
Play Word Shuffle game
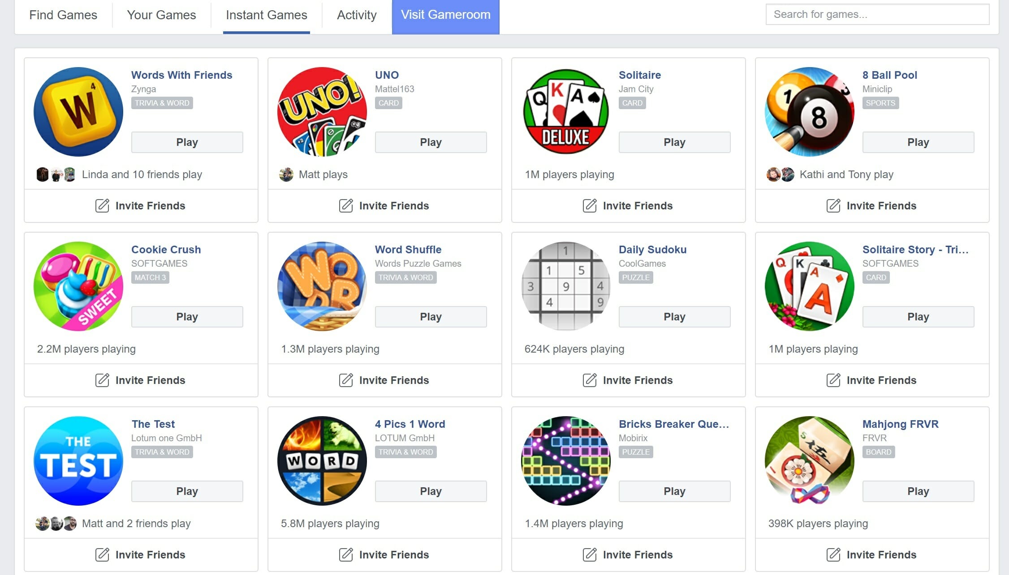[x=430, y=317]
